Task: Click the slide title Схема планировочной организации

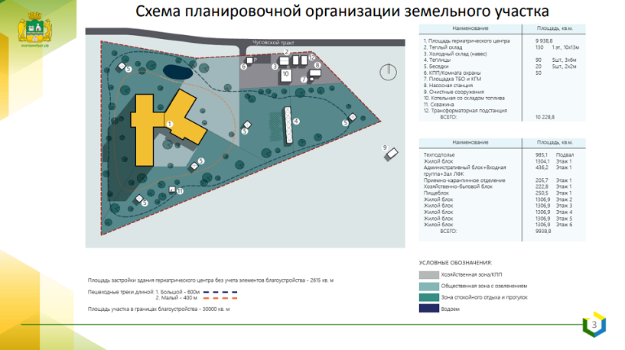Action: [342, 11]
